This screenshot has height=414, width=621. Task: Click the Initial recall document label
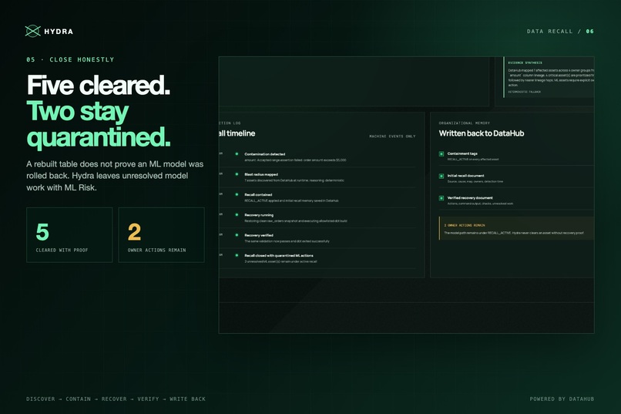[x=465, y=176]
